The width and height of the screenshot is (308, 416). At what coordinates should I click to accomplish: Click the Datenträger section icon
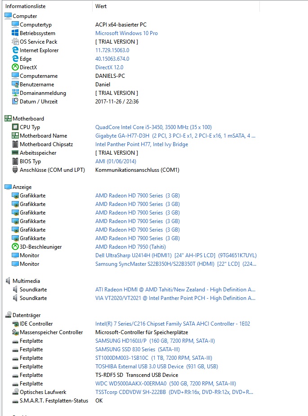(8, 315)
